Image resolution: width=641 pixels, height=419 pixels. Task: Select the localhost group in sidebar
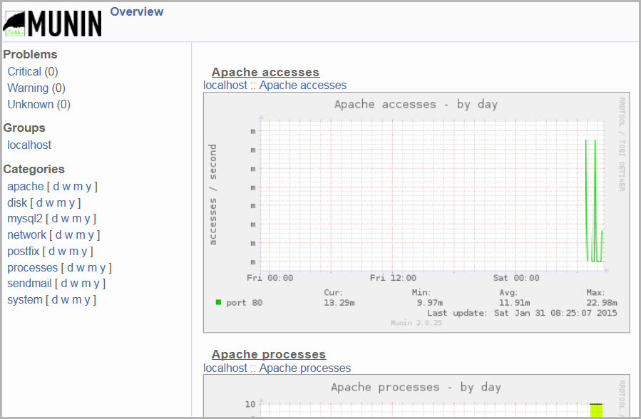click(x=29, y=145)
